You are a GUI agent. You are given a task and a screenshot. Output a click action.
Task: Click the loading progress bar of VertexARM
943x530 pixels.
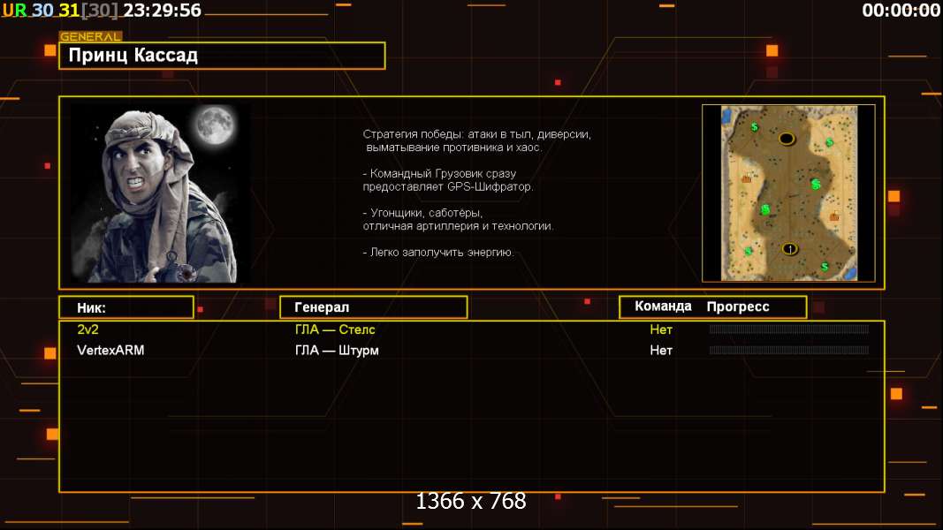[x=789, y=350]
